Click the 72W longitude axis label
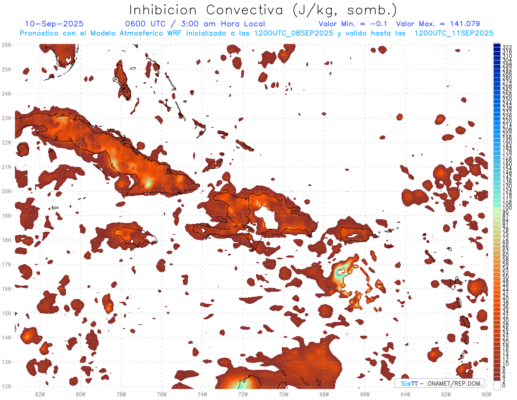 point(243,394)
